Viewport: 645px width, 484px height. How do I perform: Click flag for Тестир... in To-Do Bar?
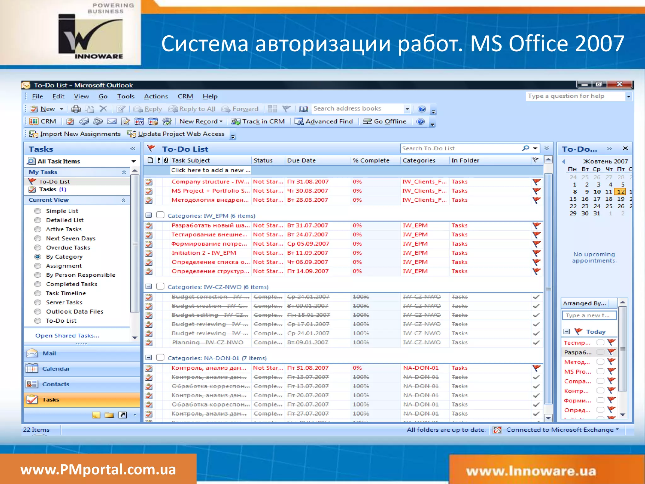(611, 343)
